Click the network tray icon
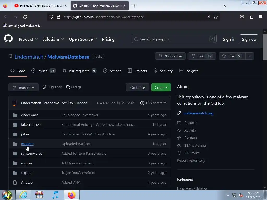This screenshot has height=200, width=267. tap(234, 195)
